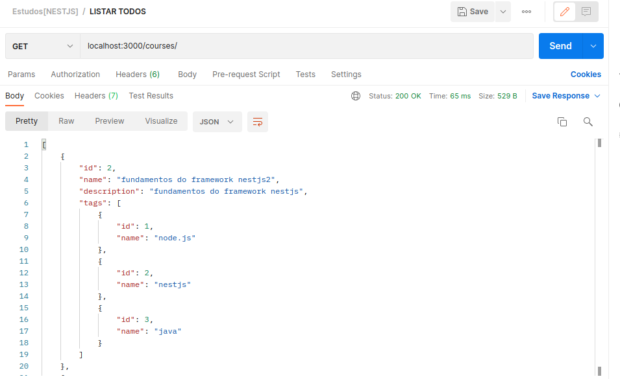620x379 pixels.
Task: Expand the Send button options arrow
Action: tap(592, 46)
